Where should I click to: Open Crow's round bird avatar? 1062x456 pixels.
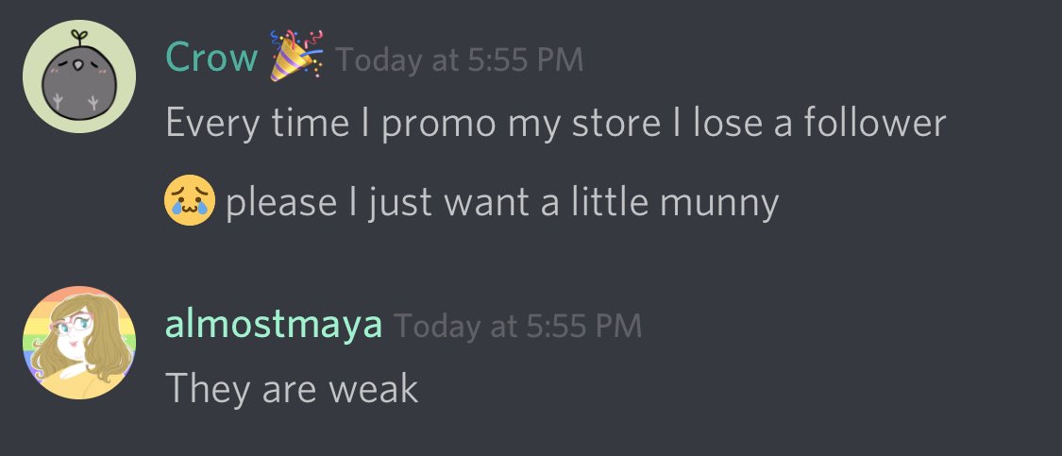79,76
